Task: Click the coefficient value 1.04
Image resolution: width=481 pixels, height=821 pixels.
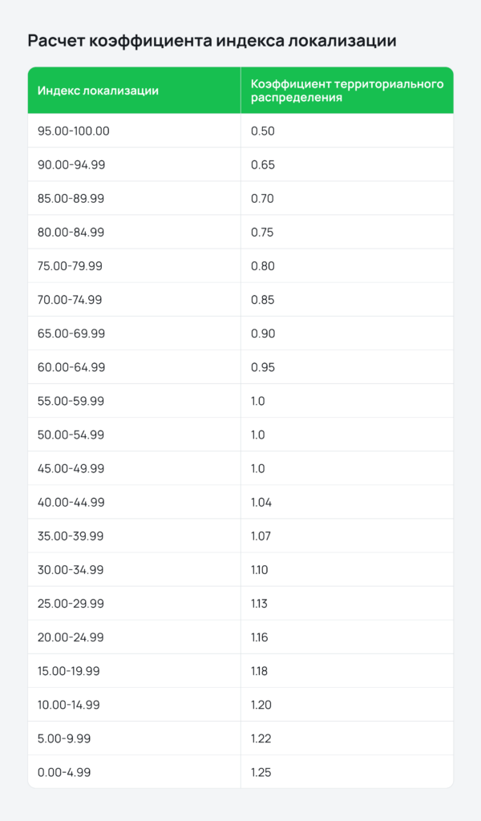Action: pyautogui.click(x=261, y=502)
